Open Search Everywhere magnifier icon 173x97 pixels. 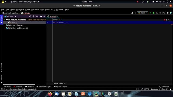coord(164,13)
